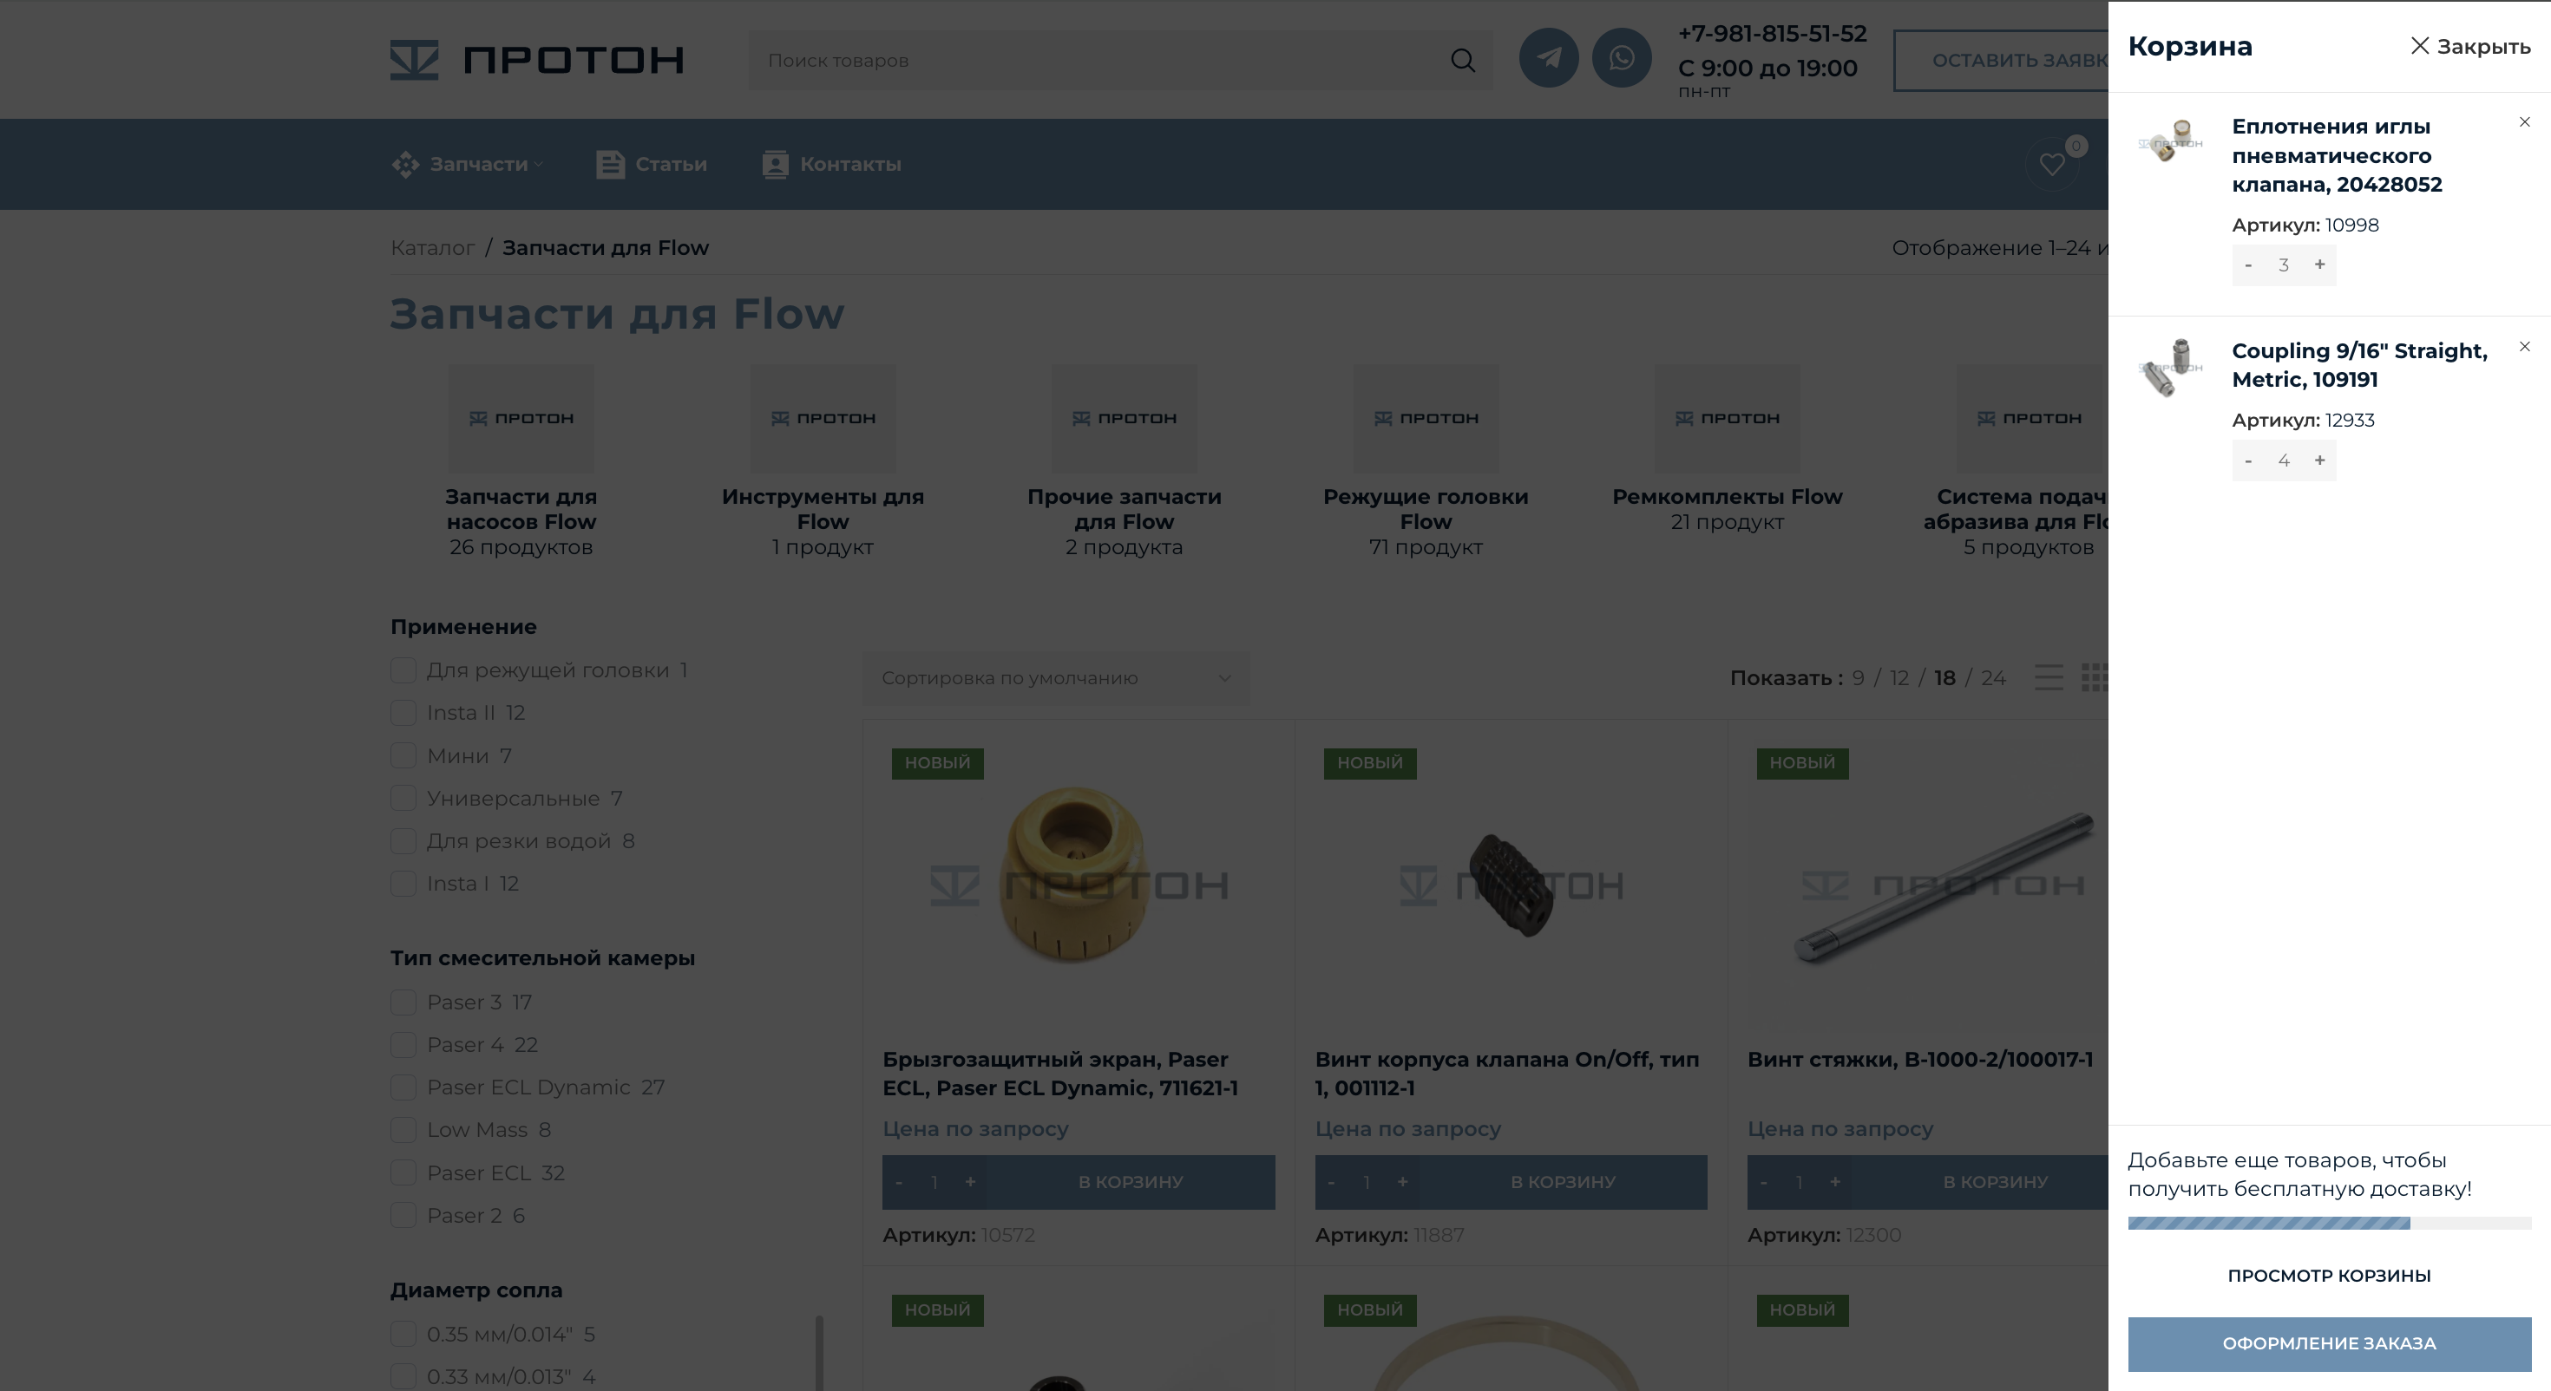
Task: Click the filter list scrollbar
Action: pyautogui.click(x=819, y=1352)
